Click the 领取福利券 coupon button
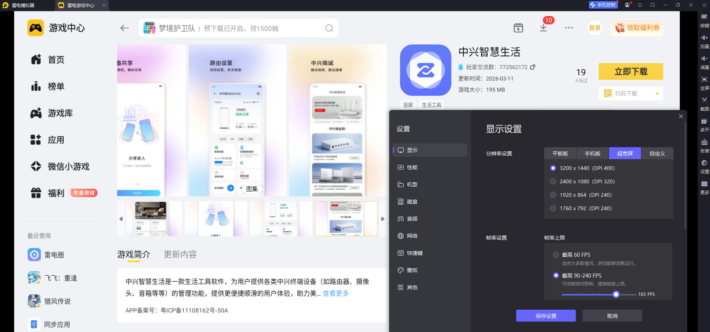 [x=637, y=28]
